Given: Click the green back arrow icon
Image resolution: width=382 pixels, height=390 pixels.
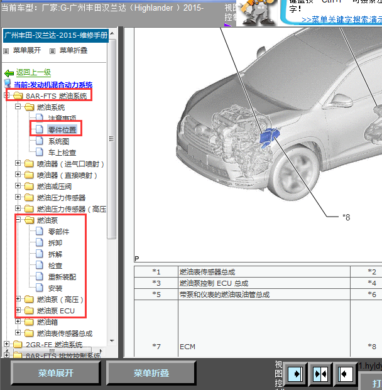Looking at the screenshot, I should tap(9, 73).
